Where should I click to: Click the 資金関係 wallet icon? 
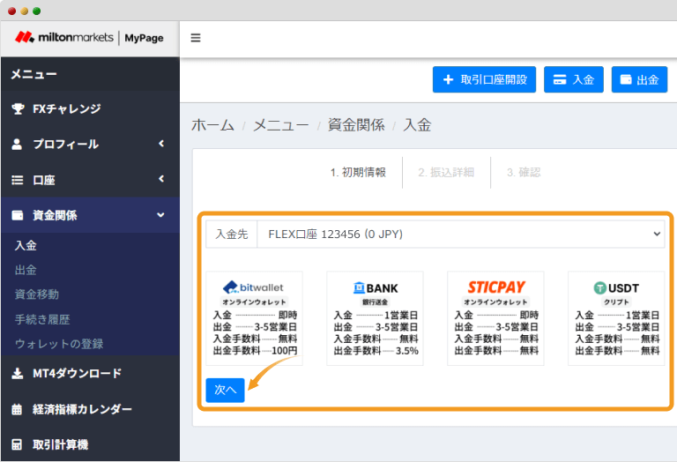[18, 215]
